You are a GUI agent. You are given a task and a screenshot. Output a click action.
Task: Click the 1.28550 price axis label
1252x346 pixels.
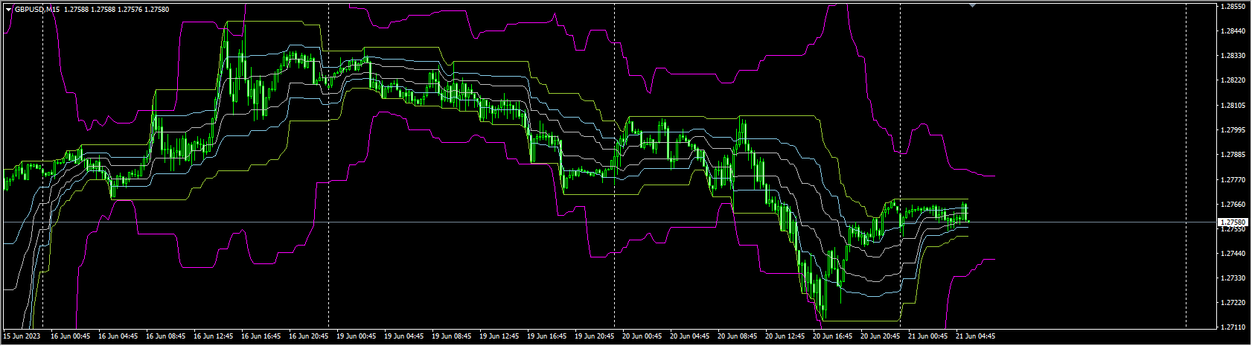click(x=1233, y=6)
